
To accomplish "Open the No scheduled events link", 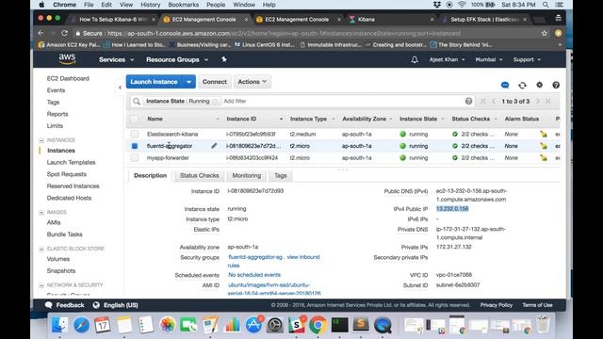I will pyautogui.click(x=254, y=275).
